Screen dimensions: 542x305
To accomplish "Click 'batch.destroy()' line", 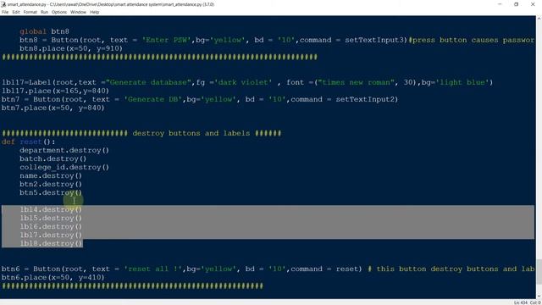I will (x=53, y=158).
